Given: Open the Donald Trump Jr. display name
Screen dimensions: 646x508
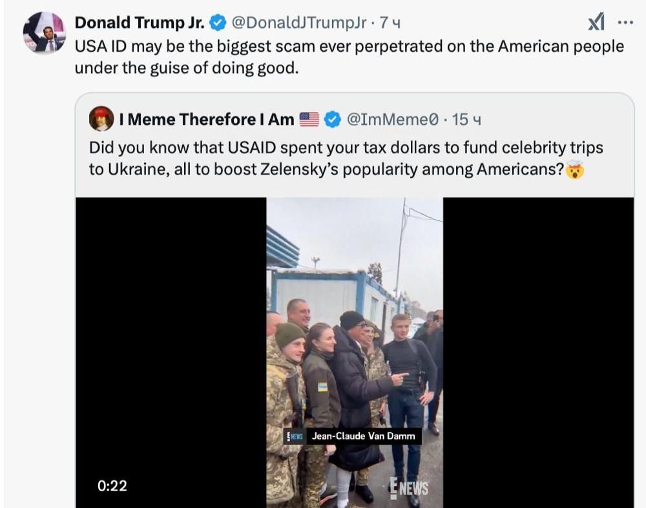Looking at the screenshot, I should 140,23.
